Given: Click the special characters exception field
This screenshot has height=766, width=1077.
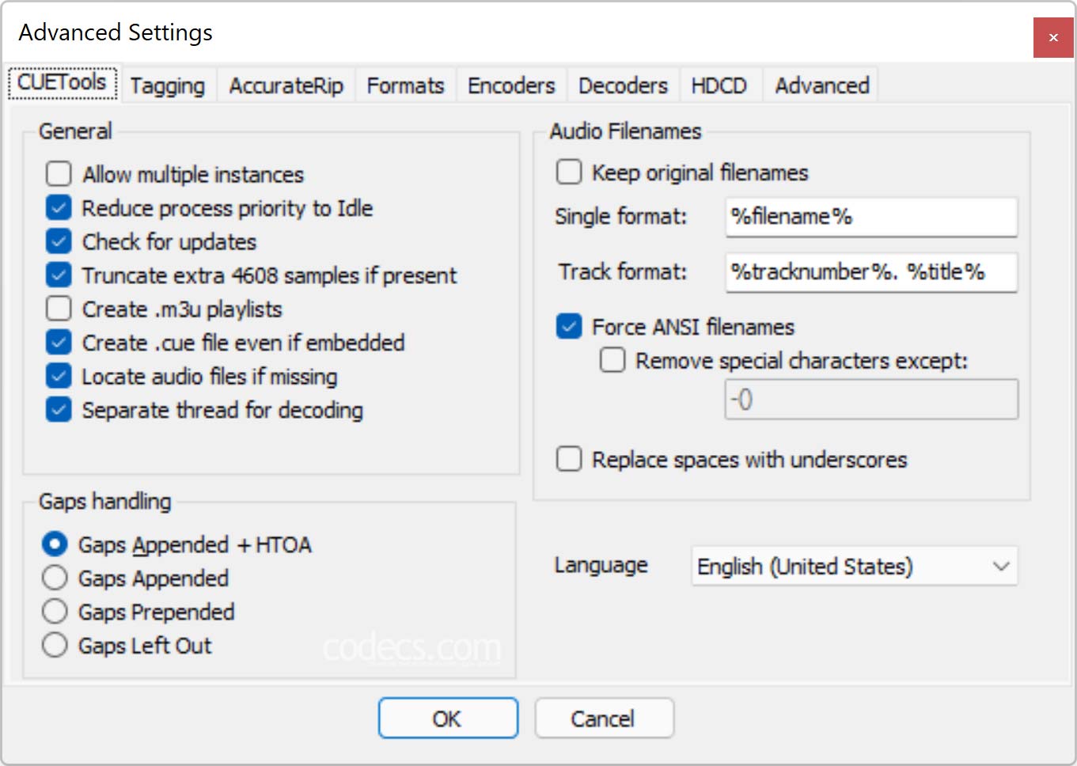Looking at the screenshot, I should click(x=871, y=400).
